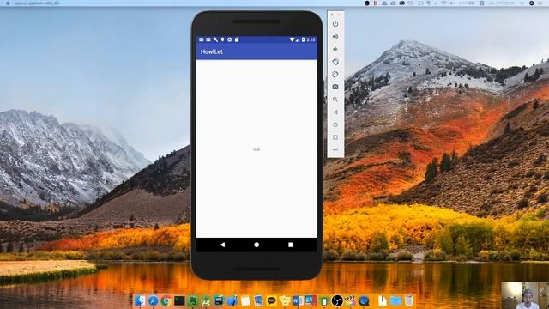Screen dimensions: 549x309
Task: Rotate the emulator left
Action: pyautogui.click(x=335, y=62)
